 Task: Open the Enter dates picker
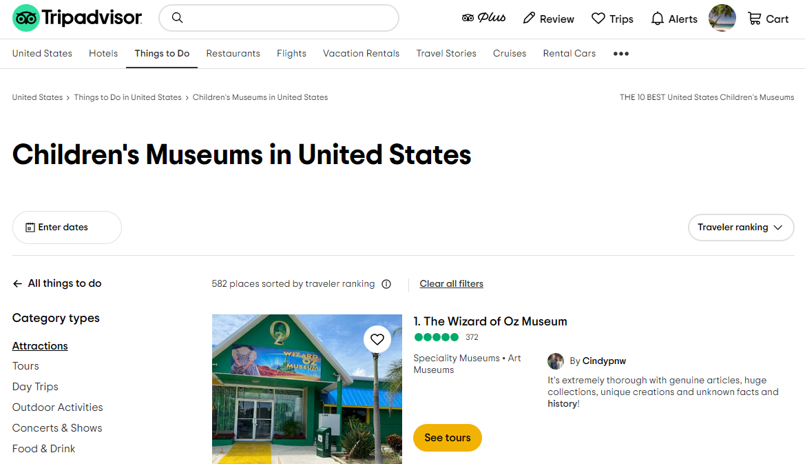[x=67, y=228]
